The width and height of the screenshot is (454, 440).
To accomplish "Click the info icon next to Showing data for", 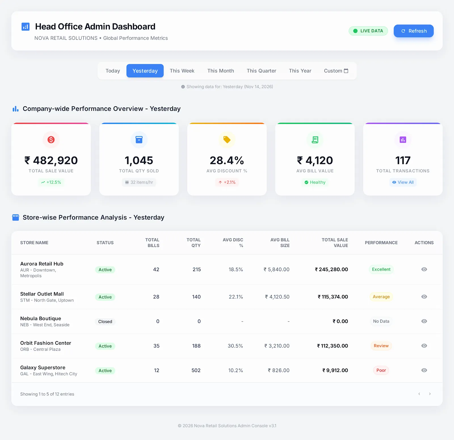I will coord(183,87).
